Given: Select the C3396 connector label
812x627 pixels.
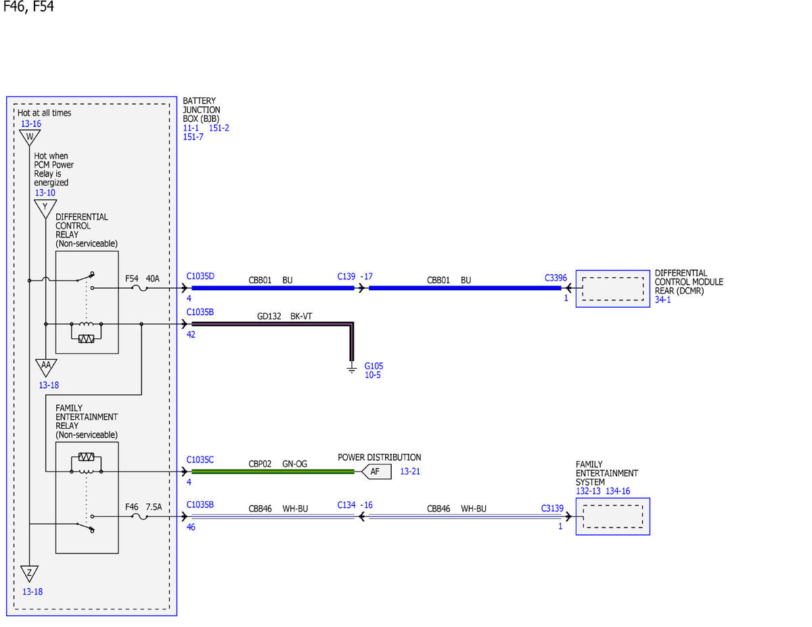Looking at the screenshot, I should coord(557,277).
